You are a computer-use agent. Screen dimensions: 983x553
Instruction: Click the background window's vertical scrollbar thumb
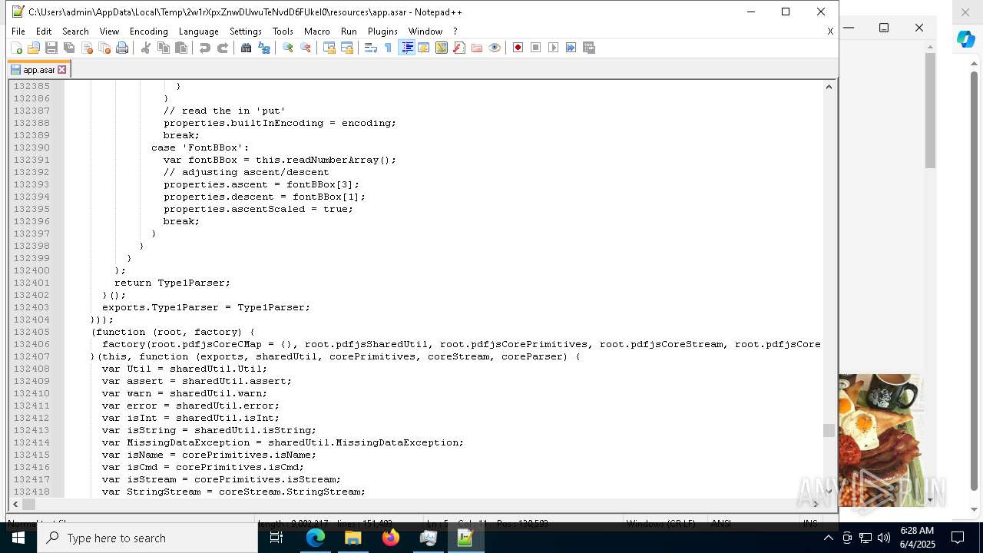[930, 111]
